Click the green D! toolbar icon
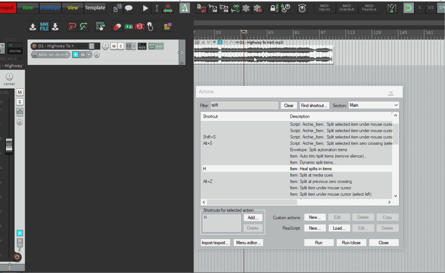 [128, 27]
